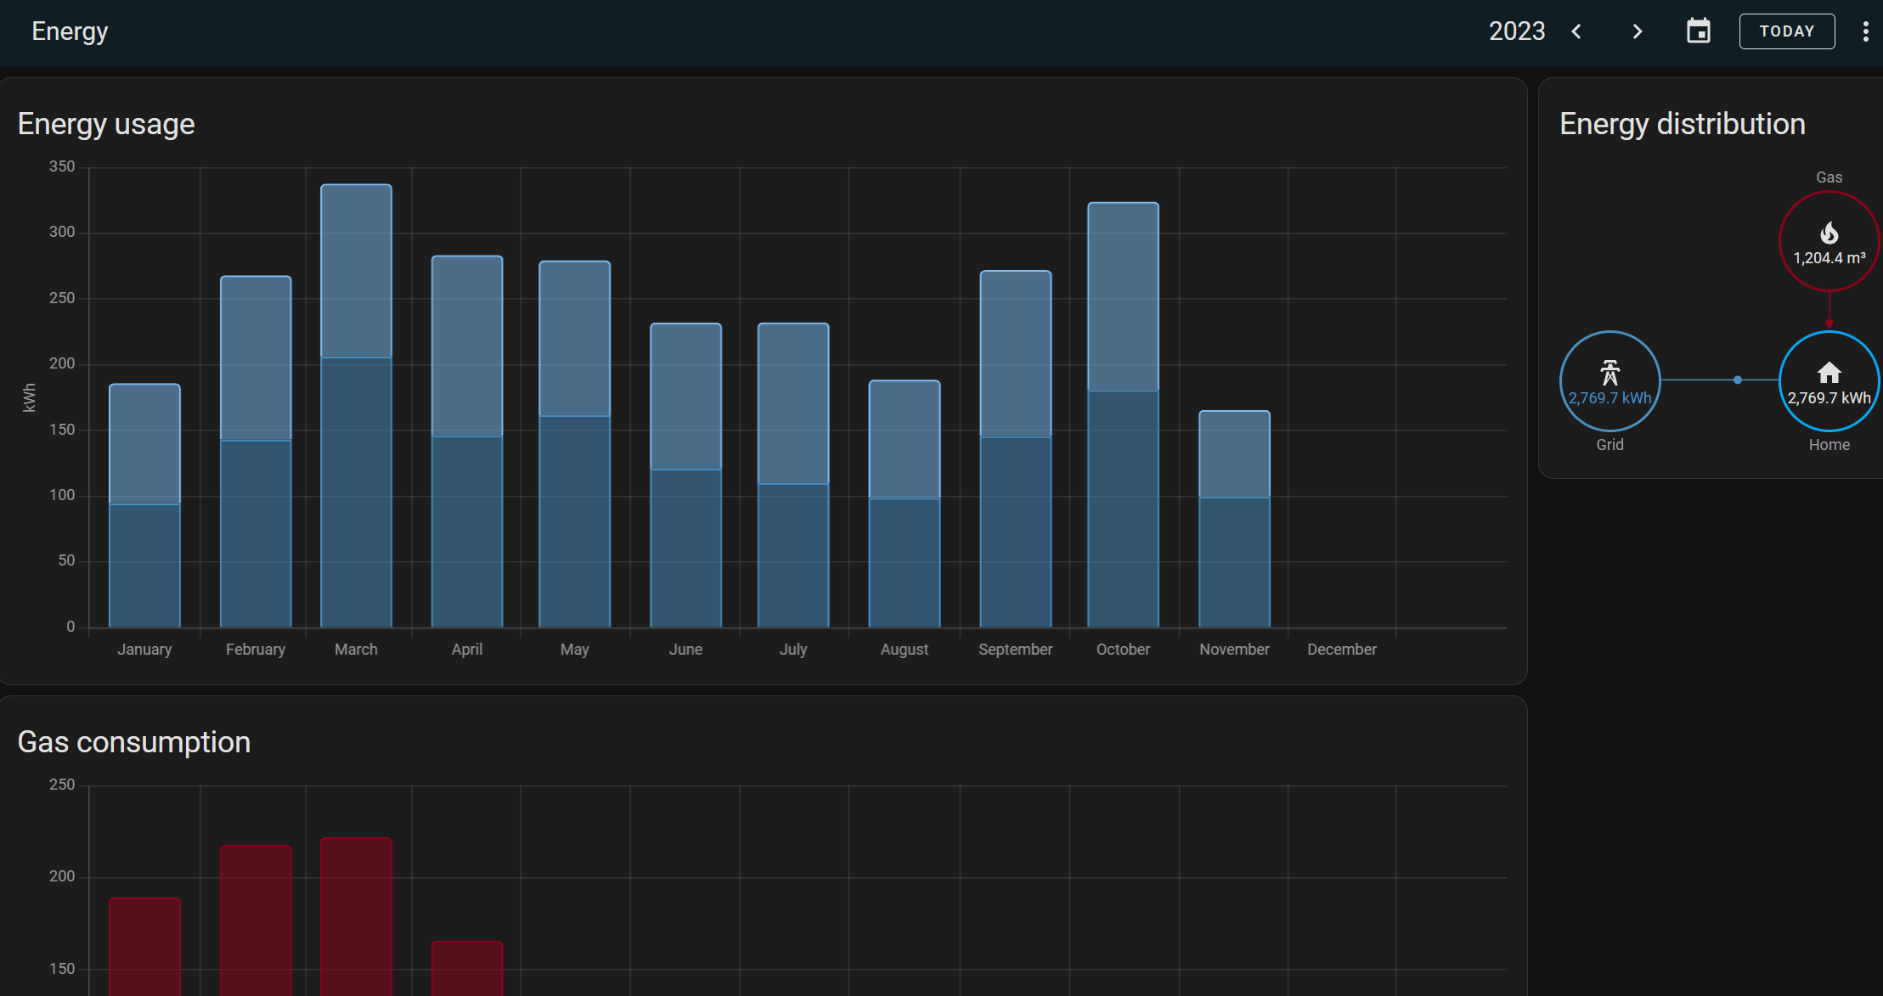Click the Energy distribution card heading

click(1682, 124)
